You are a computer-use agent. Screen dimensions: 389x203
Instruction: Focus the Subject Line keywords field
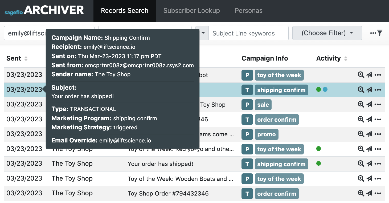point(248,33)
